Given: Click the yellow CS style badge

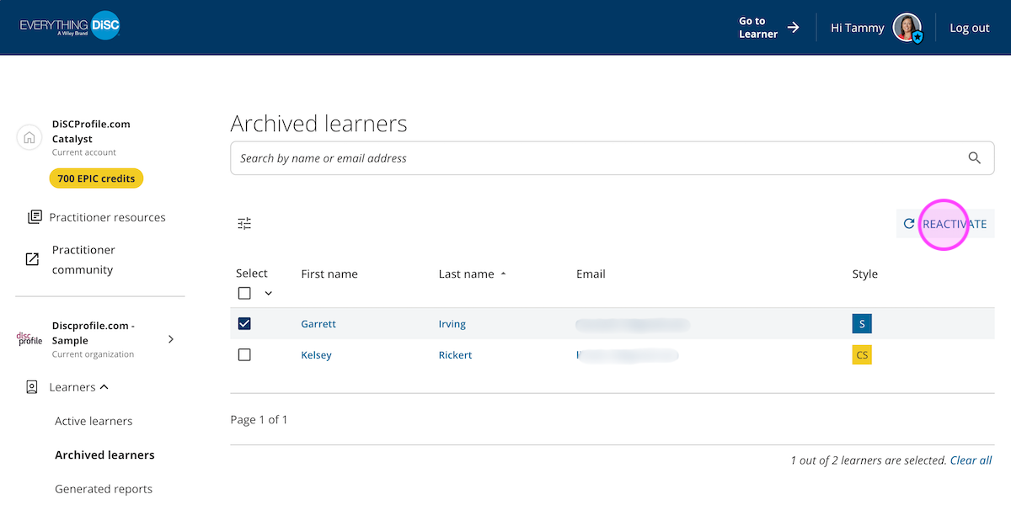Looking at the screenshot, I should (x=862, y=355).
